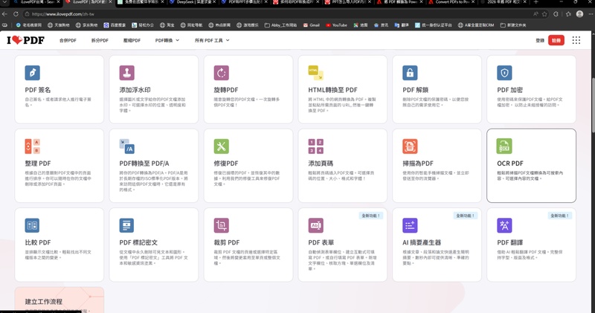Open the PDF 簽名 sign tool icon

32,73
